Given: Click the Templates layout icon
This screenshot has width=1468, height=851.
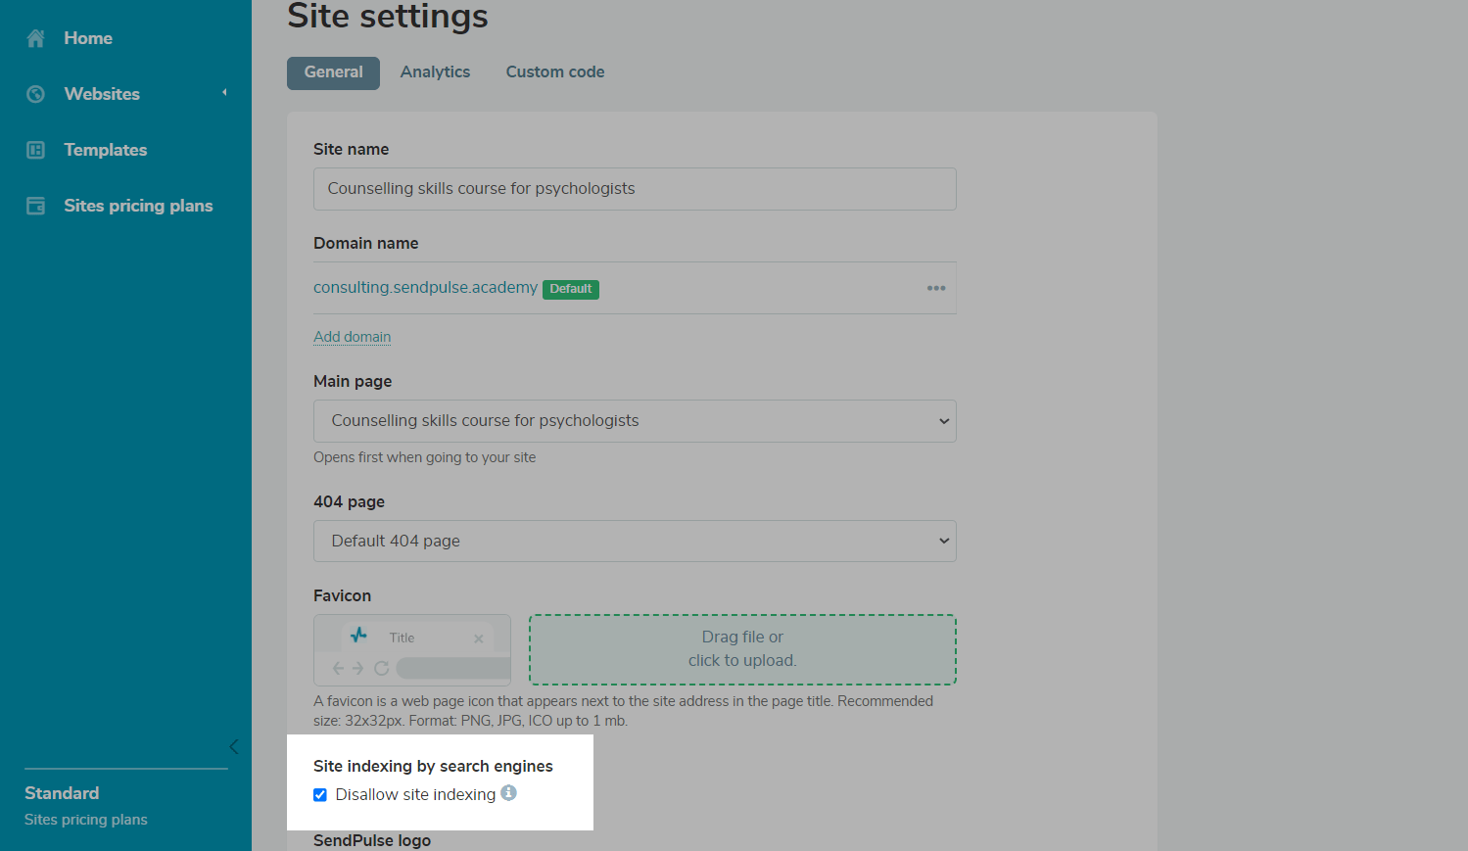Looking at the screenshot, I should click(x=36, y=150).
